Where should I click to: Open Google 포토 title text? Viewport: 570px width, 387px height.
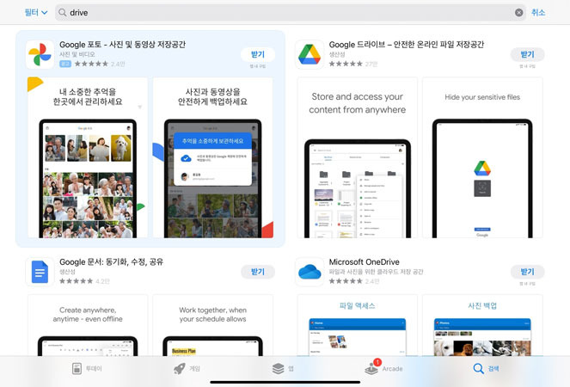point(122,45)
